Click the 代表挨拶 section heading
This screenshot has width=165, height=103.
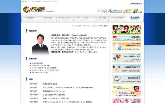33,31
